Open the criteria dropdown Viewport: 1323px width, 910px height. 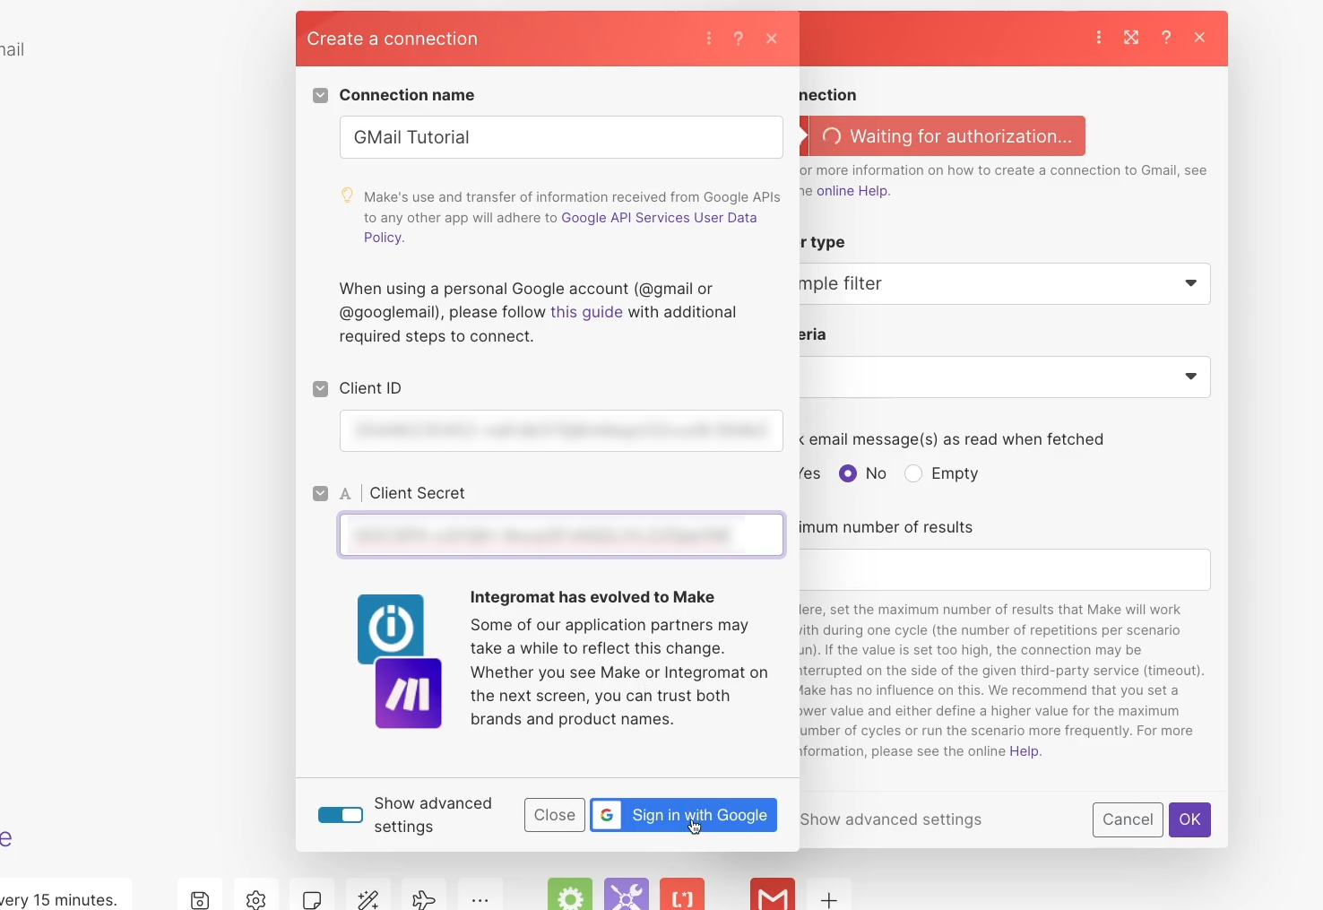click(1005, 377)
